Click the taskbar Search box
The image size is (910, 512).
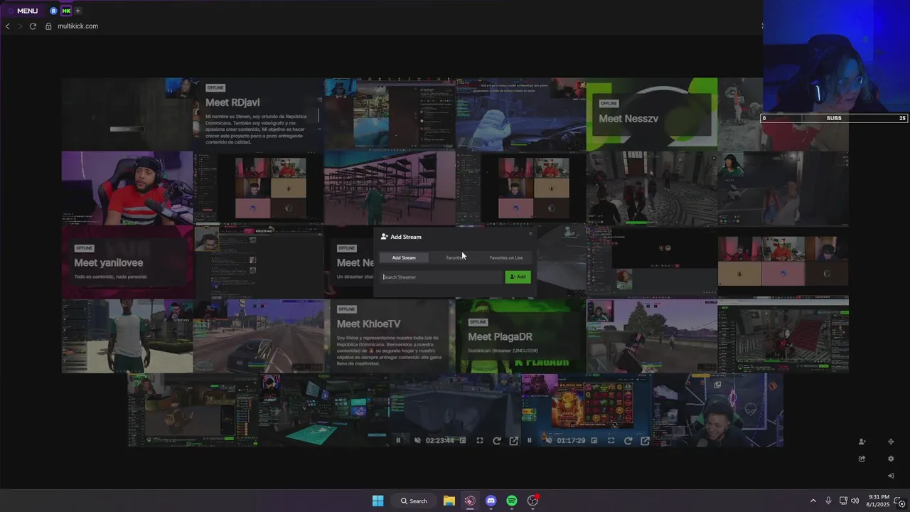(414, 501)
